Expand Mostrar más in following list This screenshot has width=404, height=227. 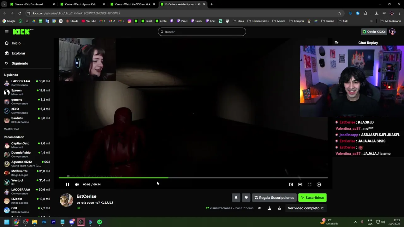(x=11, y=129)
